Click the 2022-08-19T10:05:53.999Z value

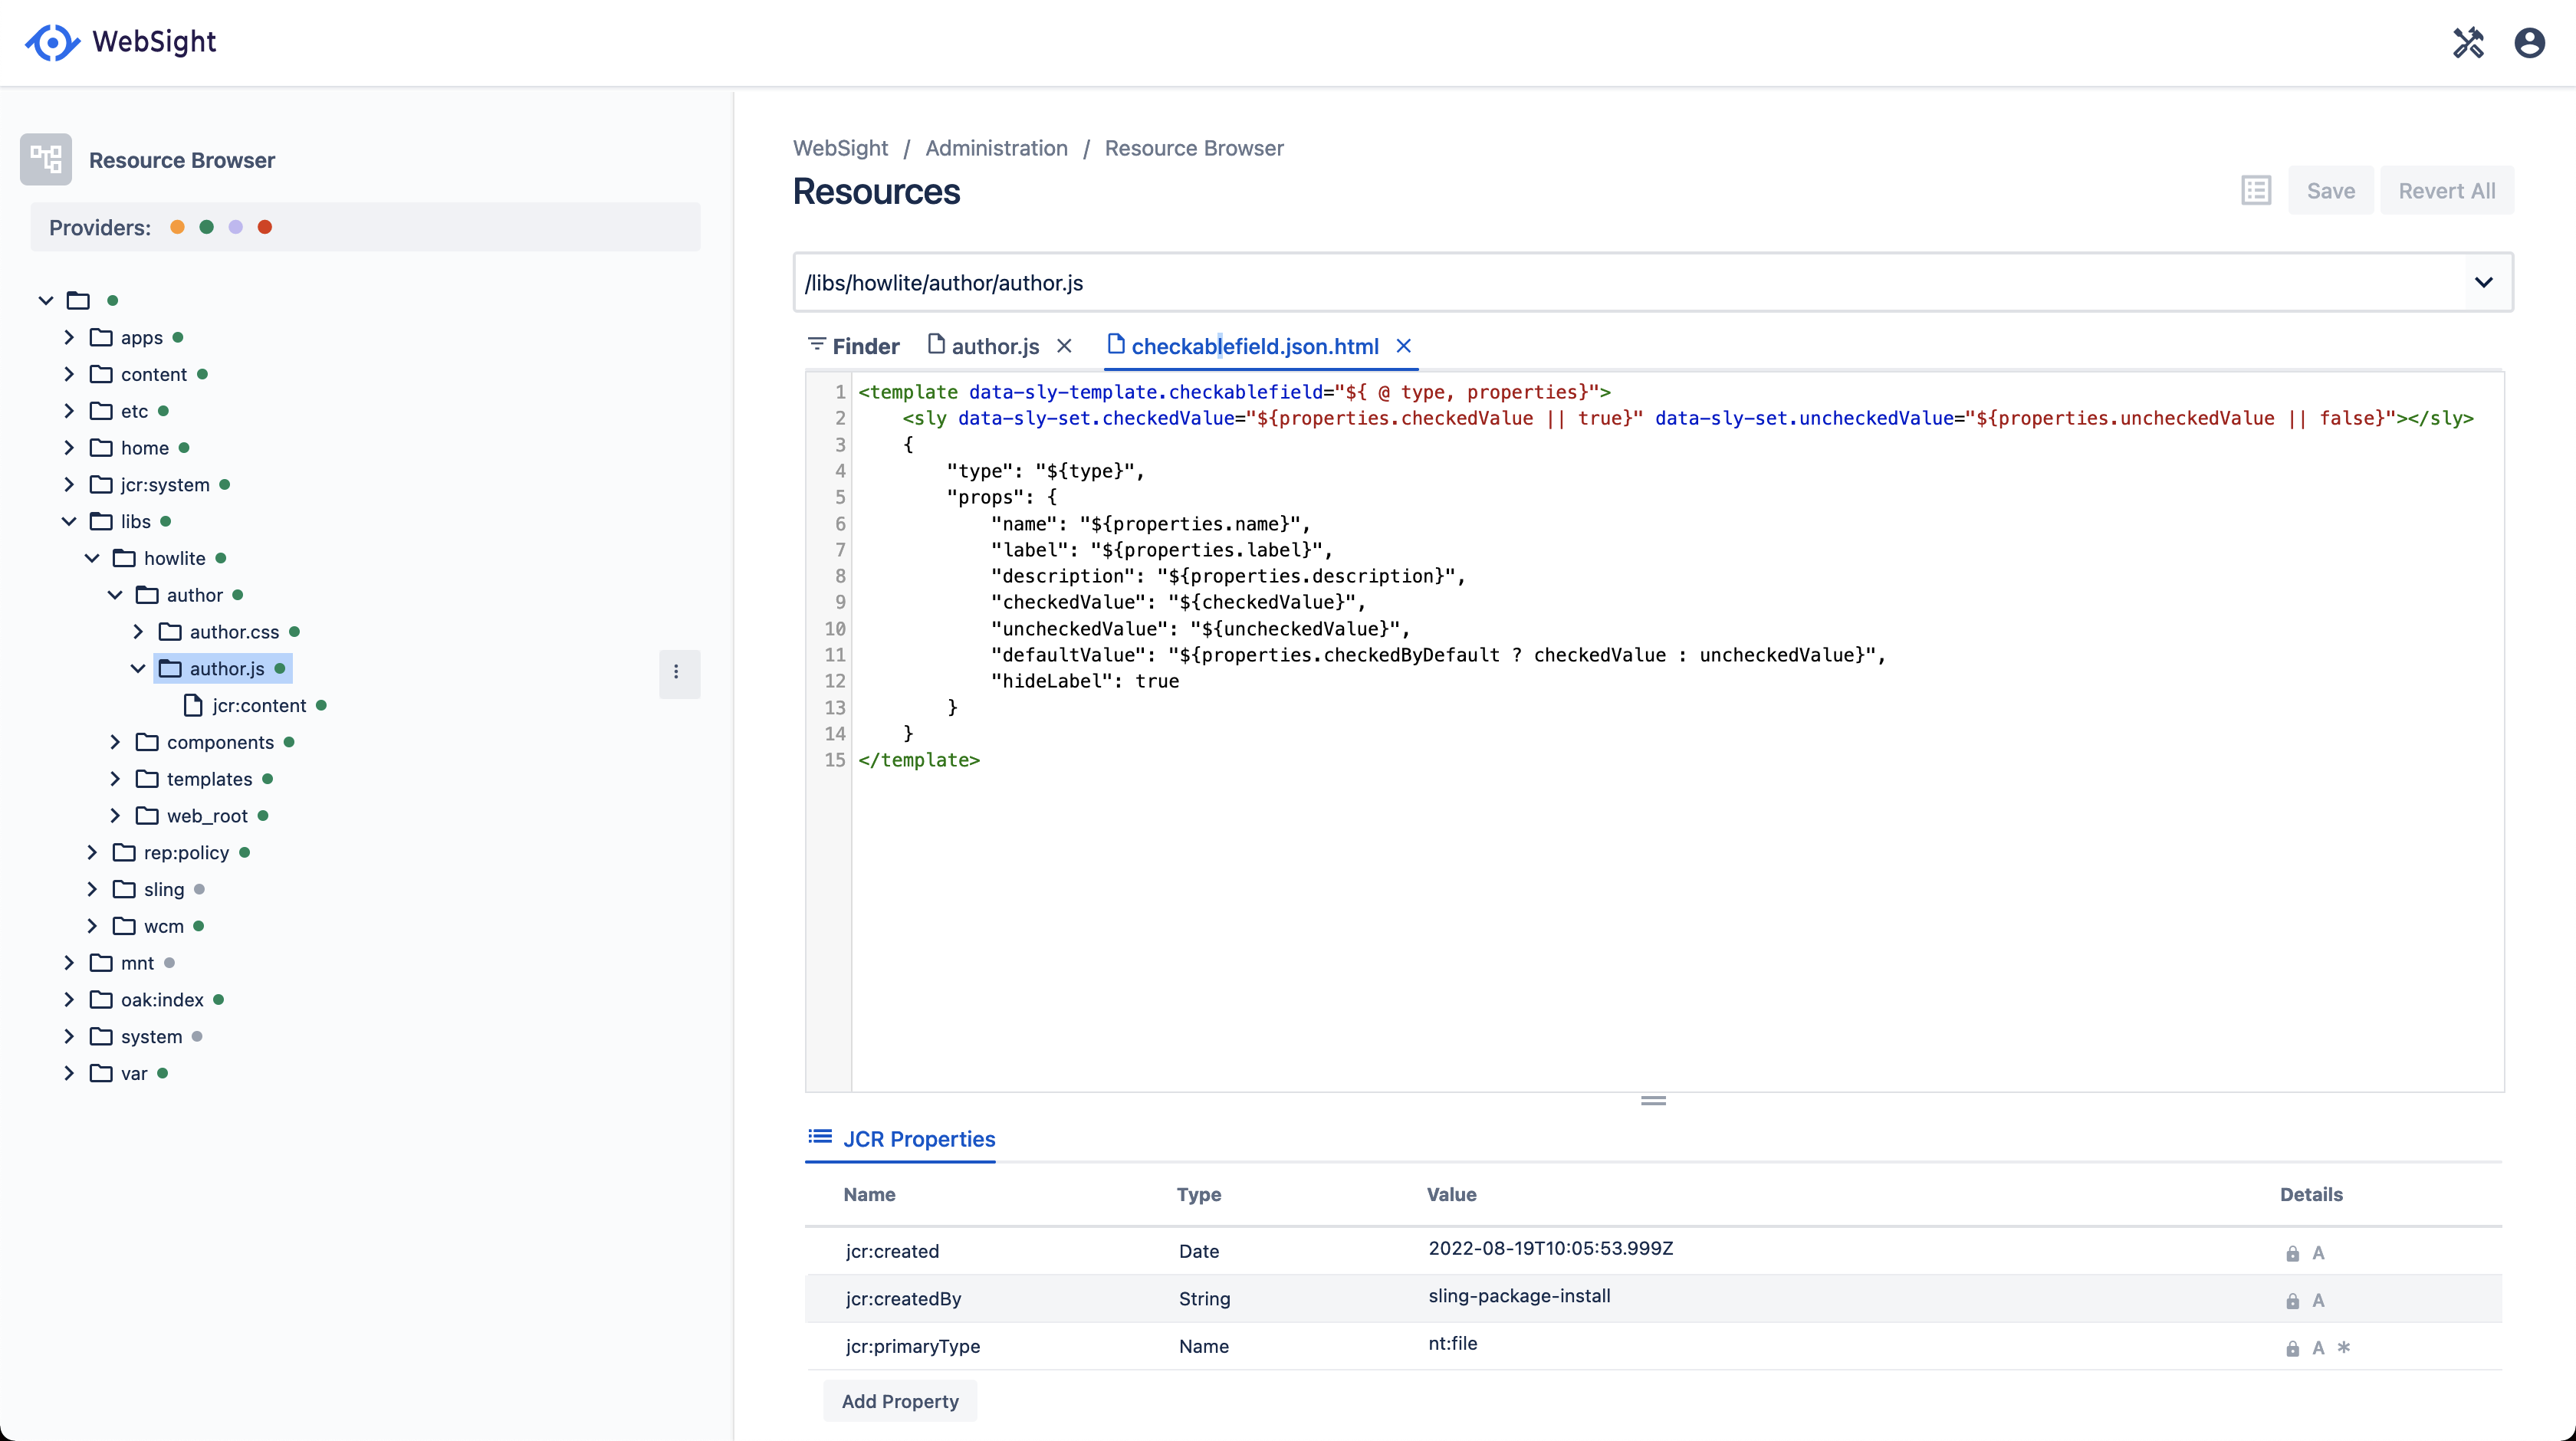point(1550,1248)
